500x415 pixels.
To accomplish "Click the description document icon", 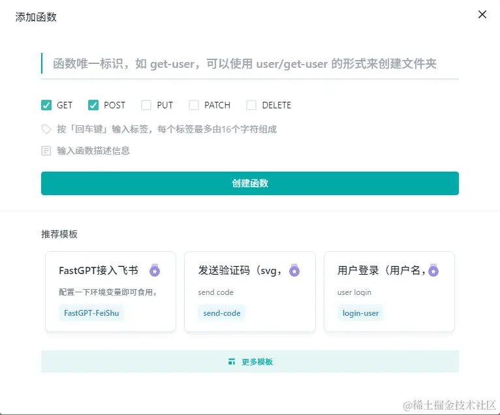I will click(x=46, y=151).
